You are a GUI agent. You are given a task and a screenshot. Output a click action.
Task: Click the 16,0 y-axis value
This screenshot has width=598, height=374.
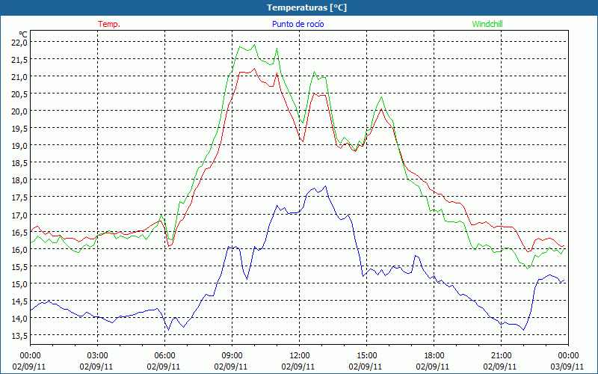[19, 249]
